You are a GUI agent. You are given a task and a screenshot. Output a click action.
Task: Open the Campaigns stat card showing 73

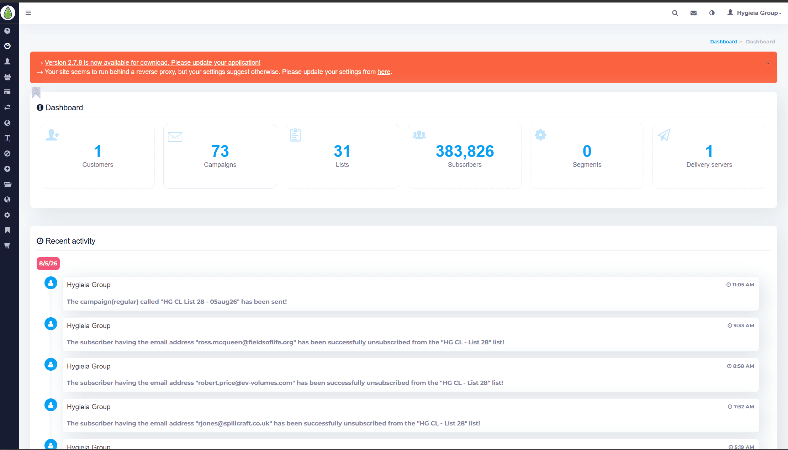click(x=220, y=156)
